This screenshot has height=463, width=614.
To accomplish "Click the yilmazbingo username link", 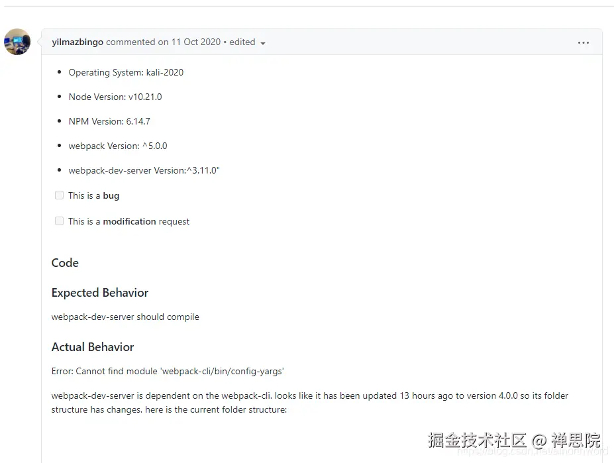I will click(77, 42).
